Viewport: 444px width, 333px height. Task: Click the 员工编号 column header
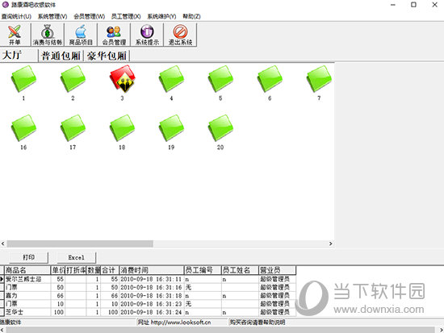(203, 270)
